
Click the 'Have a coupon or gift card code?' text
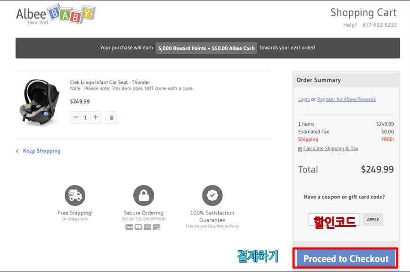coord(344,197)
